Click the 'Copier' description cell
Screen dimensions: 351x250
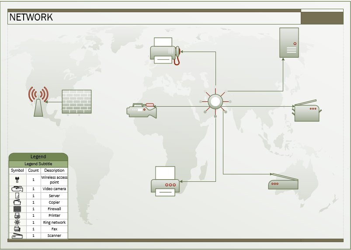(x=54, y=202)
